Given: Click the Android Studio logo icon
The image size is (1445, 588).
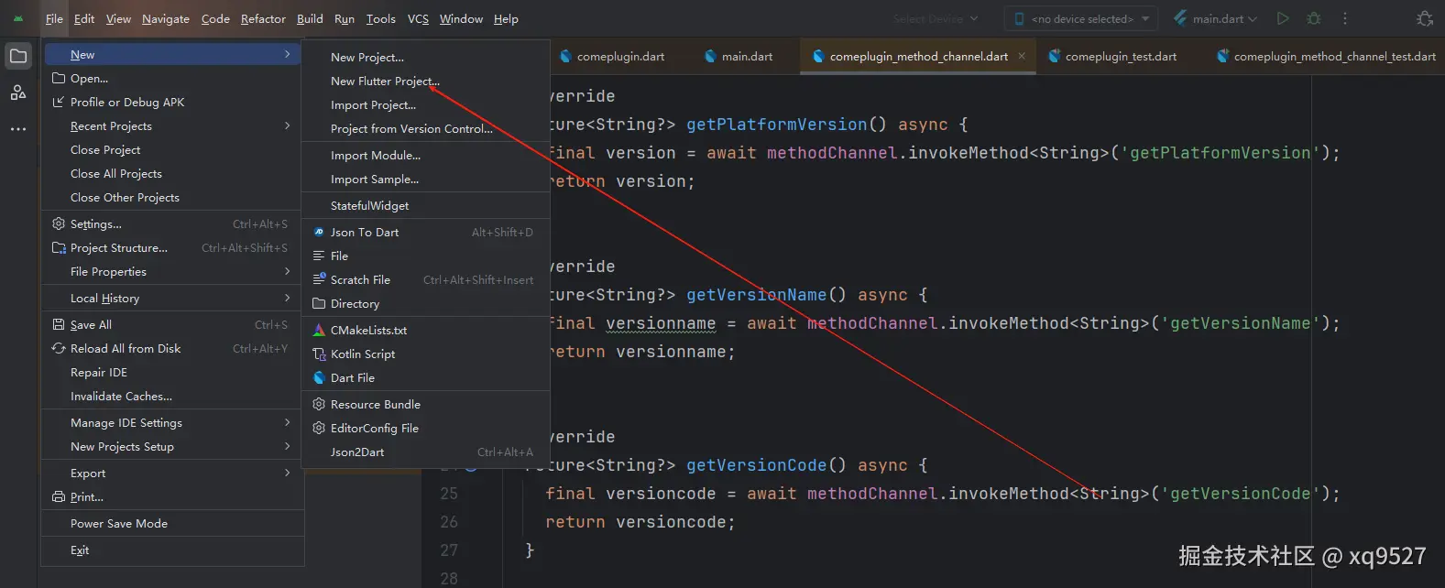Looking at the screenshot, I should [x=18, y=18].
